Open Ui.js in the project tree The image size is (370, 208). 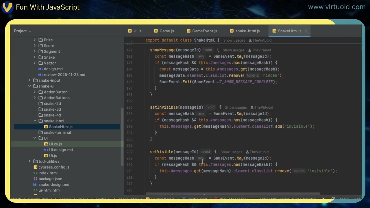[x=53, y=155]
